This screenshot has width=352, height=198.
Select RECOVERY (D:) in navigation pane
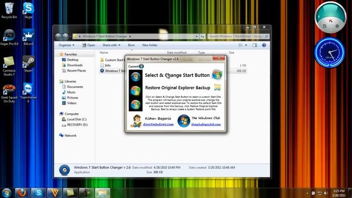pos(77,125)
